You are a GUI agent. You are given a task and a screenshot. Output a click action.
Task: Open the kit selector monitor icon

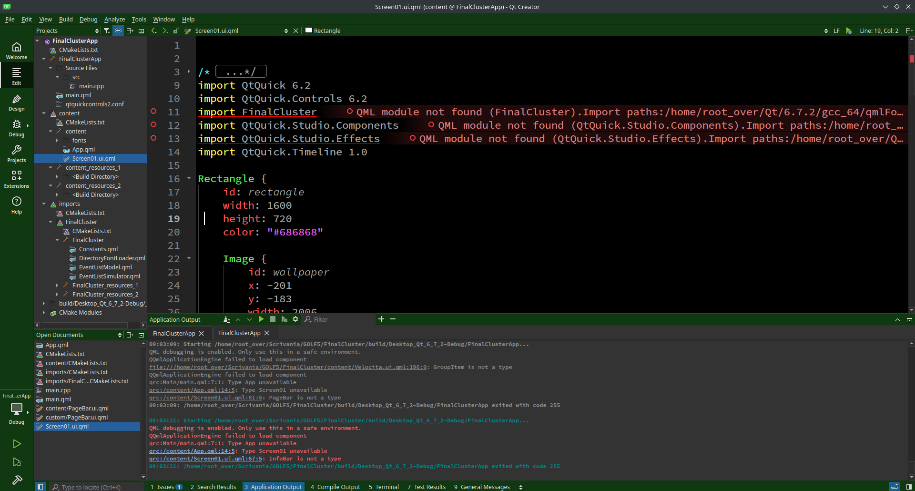click(x=17, y=409)
